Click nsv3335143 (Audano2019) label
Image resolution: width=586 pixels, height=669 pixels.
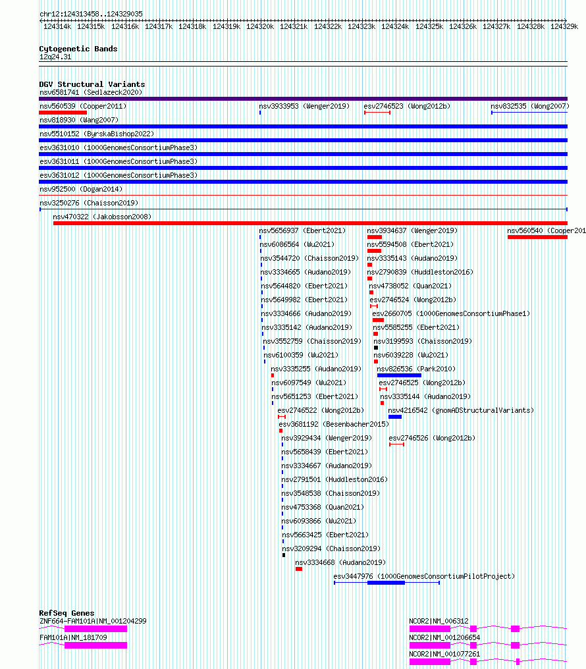point(412,258)
